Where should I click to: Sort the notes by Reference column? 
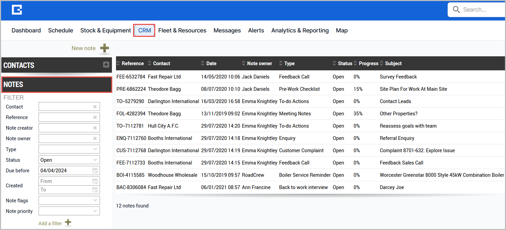pos(130,63)
